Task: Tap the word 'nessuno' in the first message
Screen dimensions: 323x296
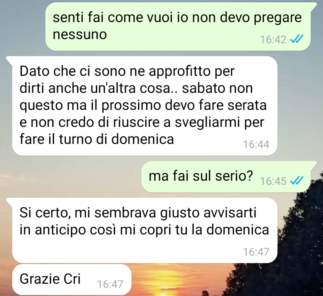Action: click(x=80, y=34)
